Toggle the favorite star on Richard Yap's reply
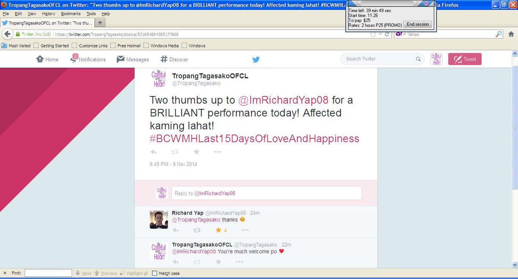 tap(218, 230)
